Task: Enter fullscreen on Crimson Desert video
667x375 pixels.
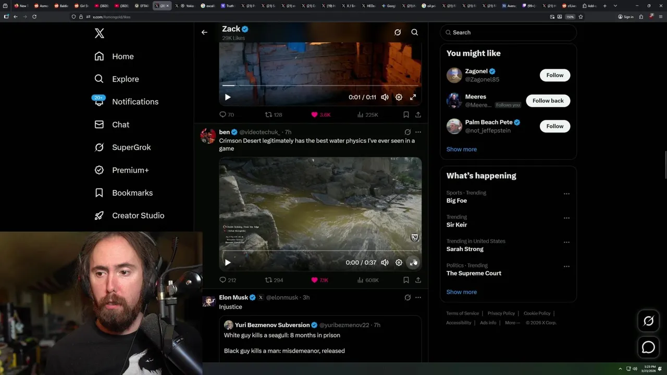Action: [413, 262]
